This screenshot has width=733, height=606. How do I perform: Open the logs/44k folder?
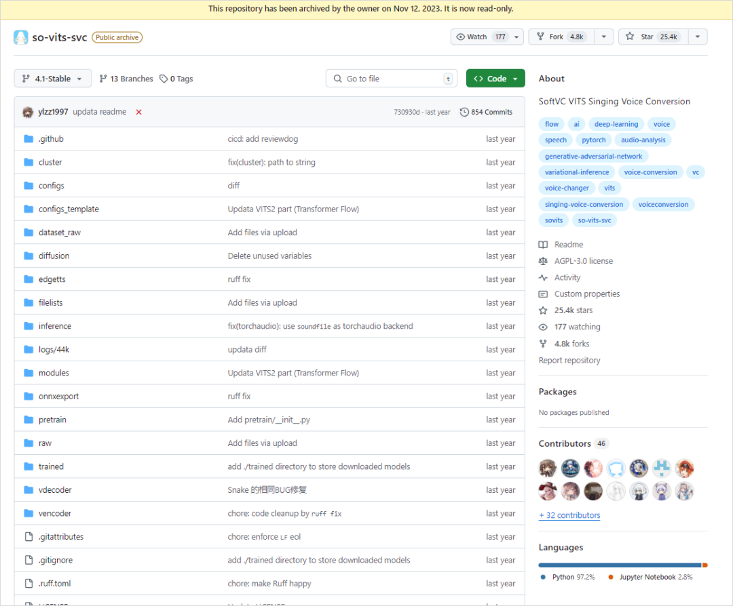pos(54,350)
